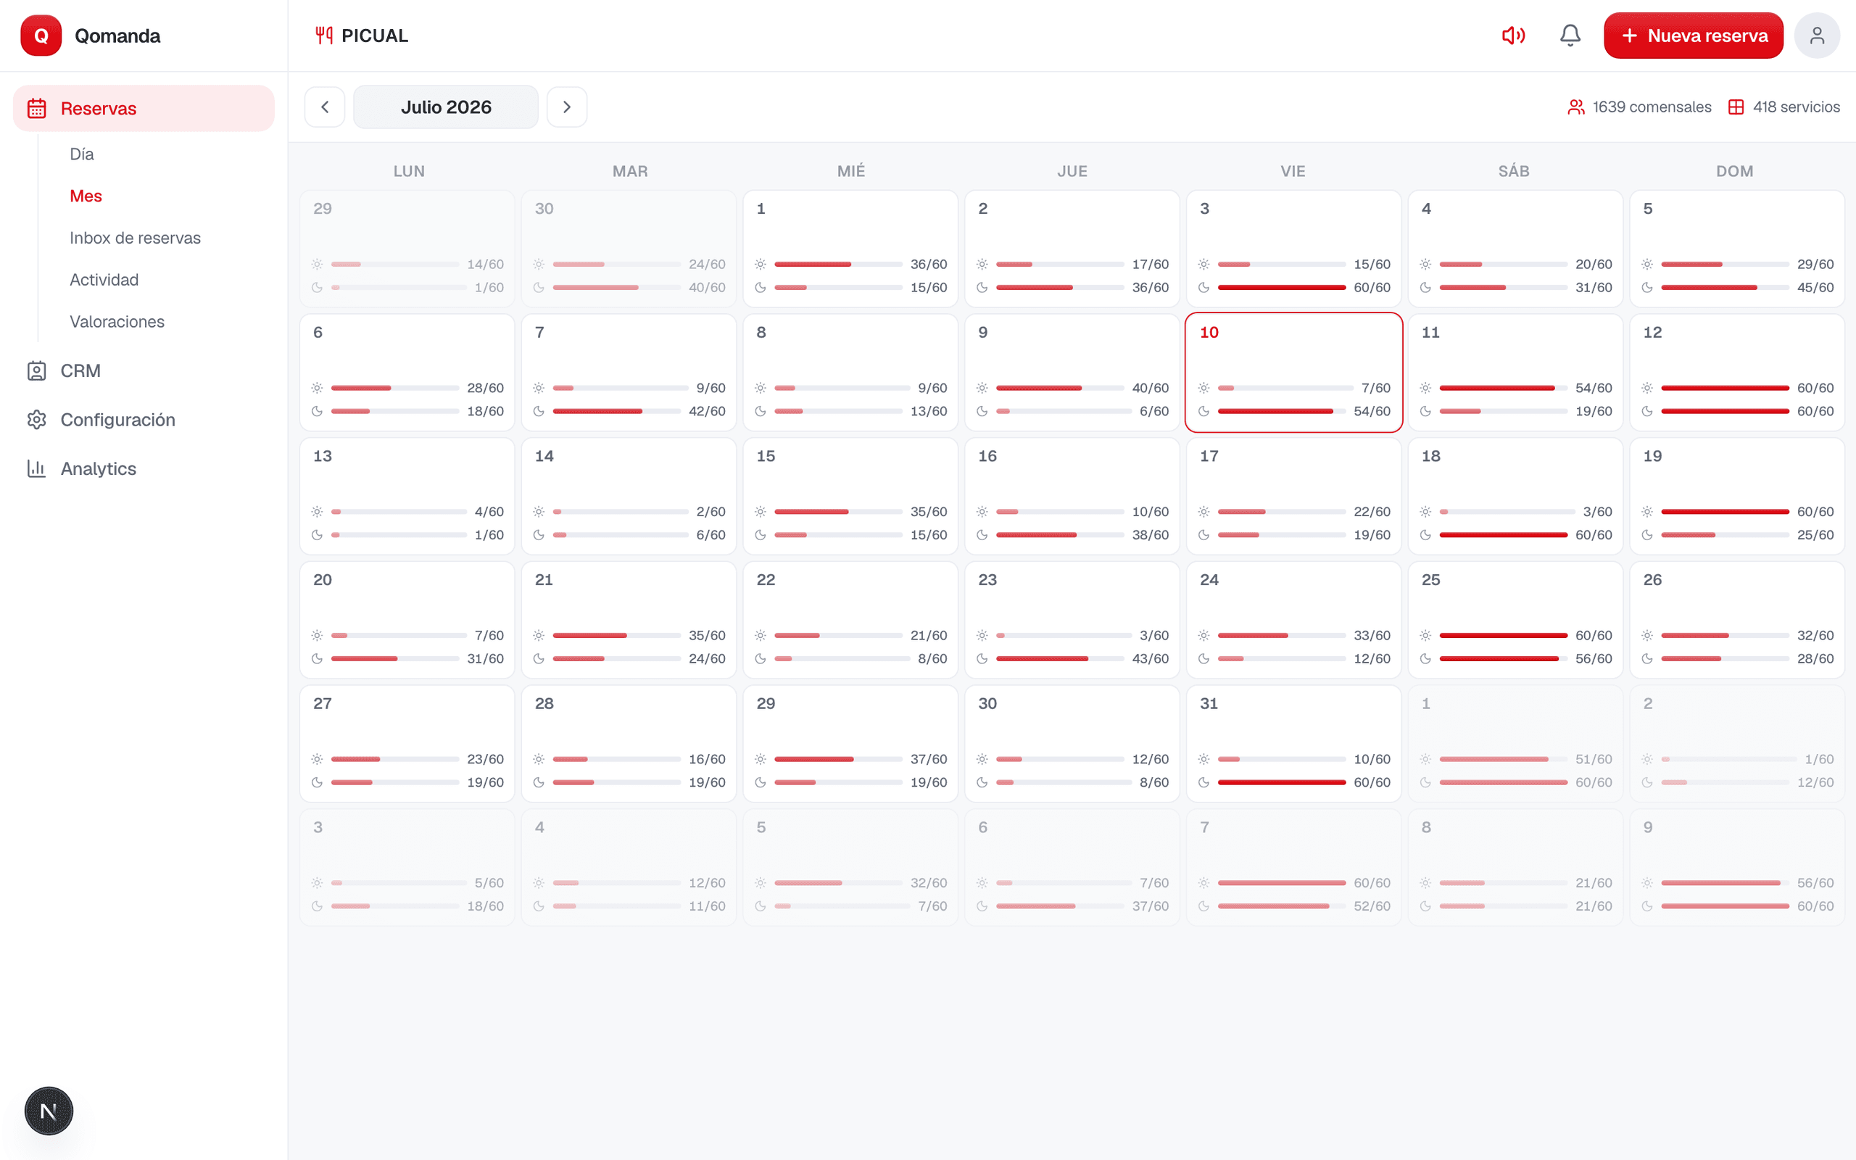The image size is (1856, 1160).
Task: Click the dinner moon icon on day 10
Action: (x=1203, y=411)
